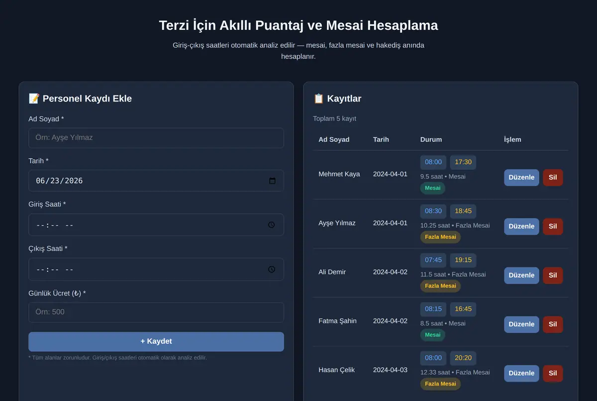
Task: Click the İşlem column header
Action: (512, 140)
